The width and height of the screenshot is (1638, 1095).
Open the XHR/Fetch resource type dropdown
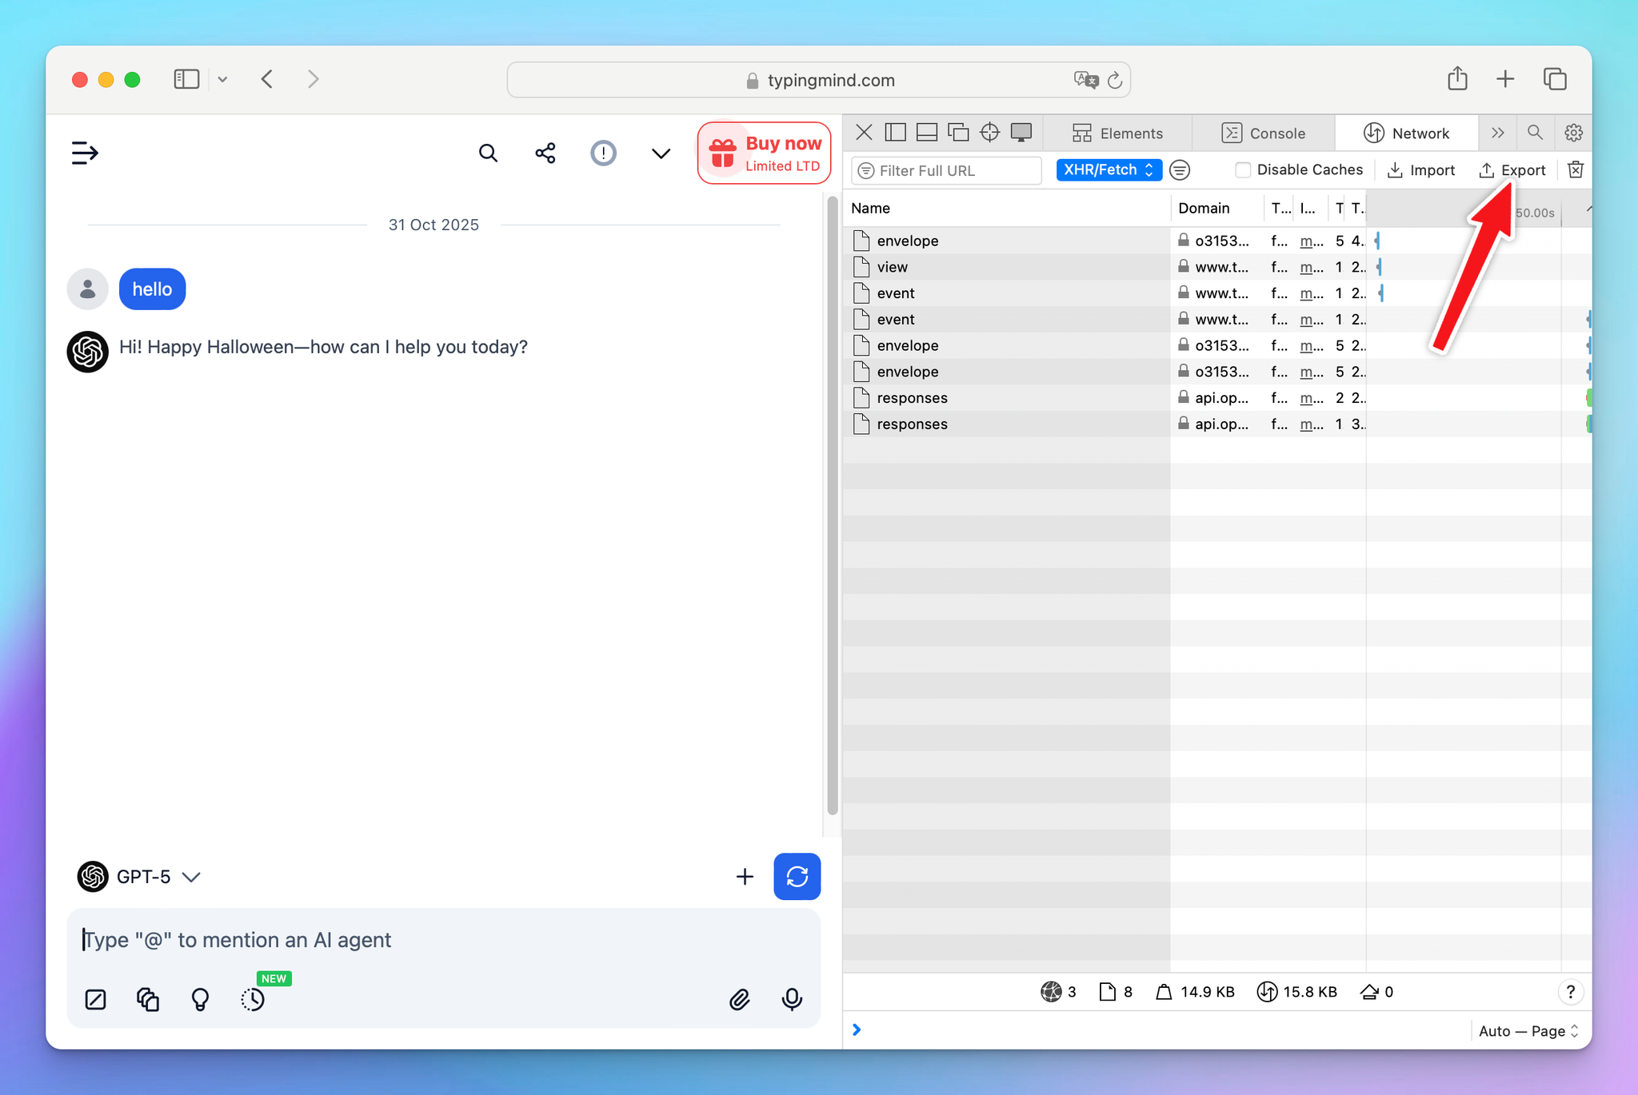tap(1108, 170)
